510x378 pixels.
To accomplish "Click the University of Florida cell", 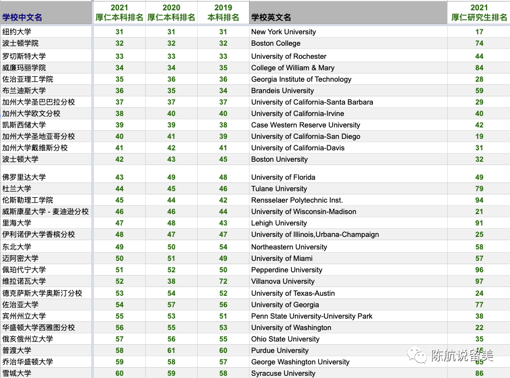I will point(280,177).
